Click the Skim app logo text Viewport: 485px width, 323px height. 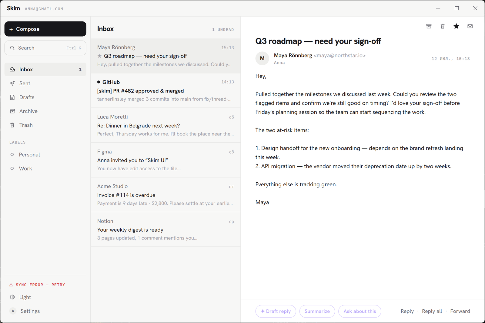(13, 8)
